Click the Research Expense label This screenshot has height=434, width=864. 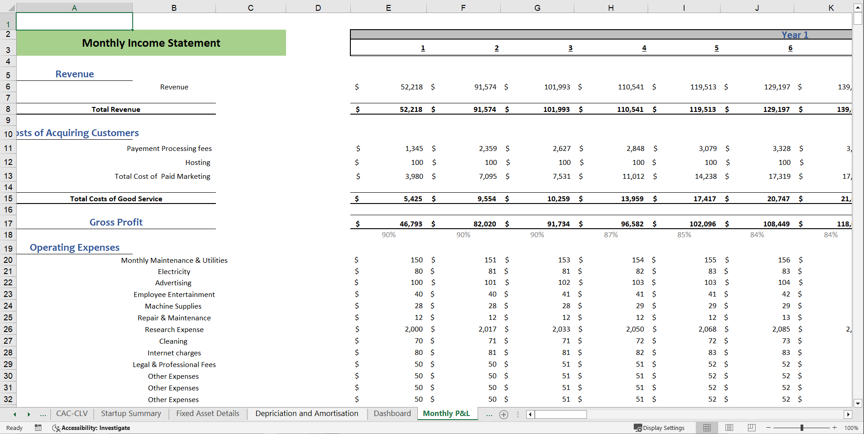tap(174, 329)
